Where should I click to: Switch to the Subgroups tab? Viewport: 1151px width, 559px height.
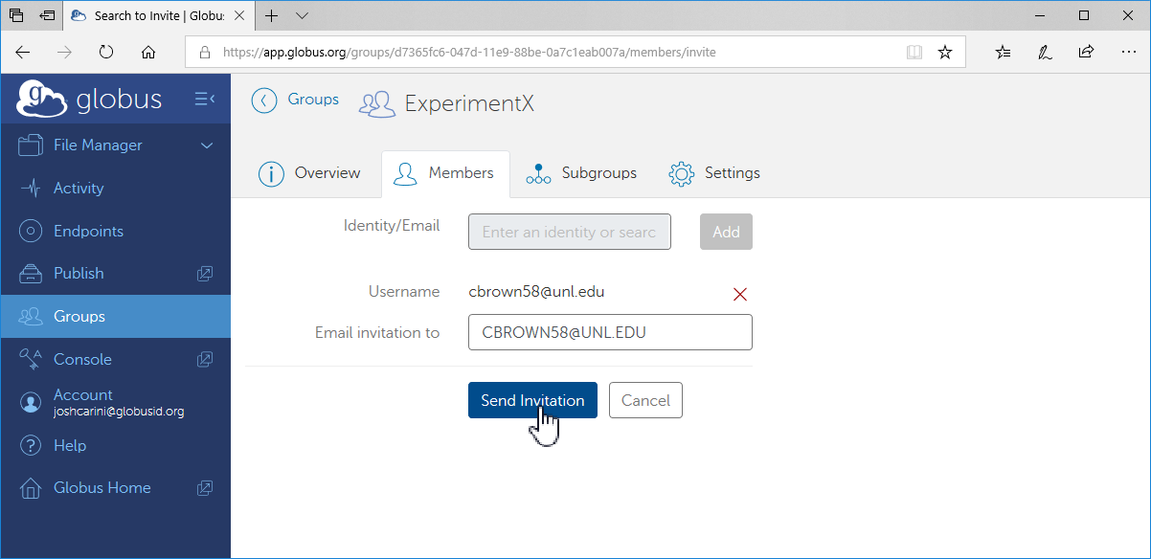[582, 173]
